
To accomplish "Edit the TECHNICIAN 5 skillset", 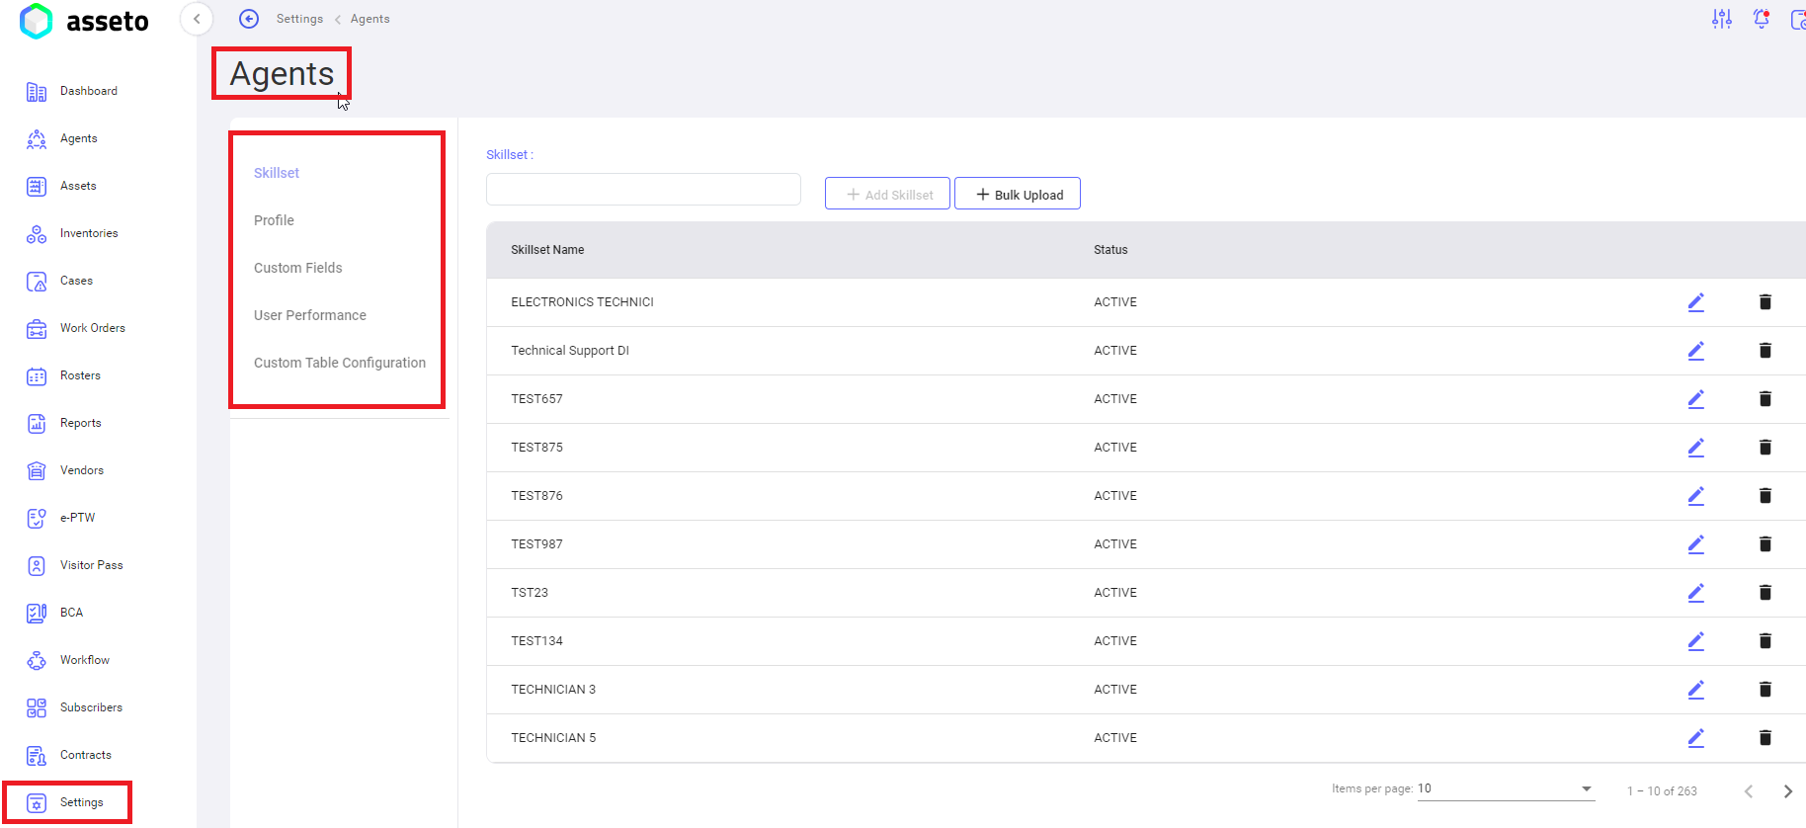I will (1695, 738).
